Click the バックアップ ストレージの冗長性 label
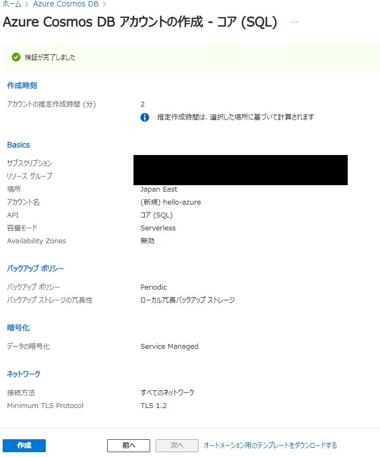The height and width of the screenshot is (457, 380). pyautogui.click(x=50, y=300)
